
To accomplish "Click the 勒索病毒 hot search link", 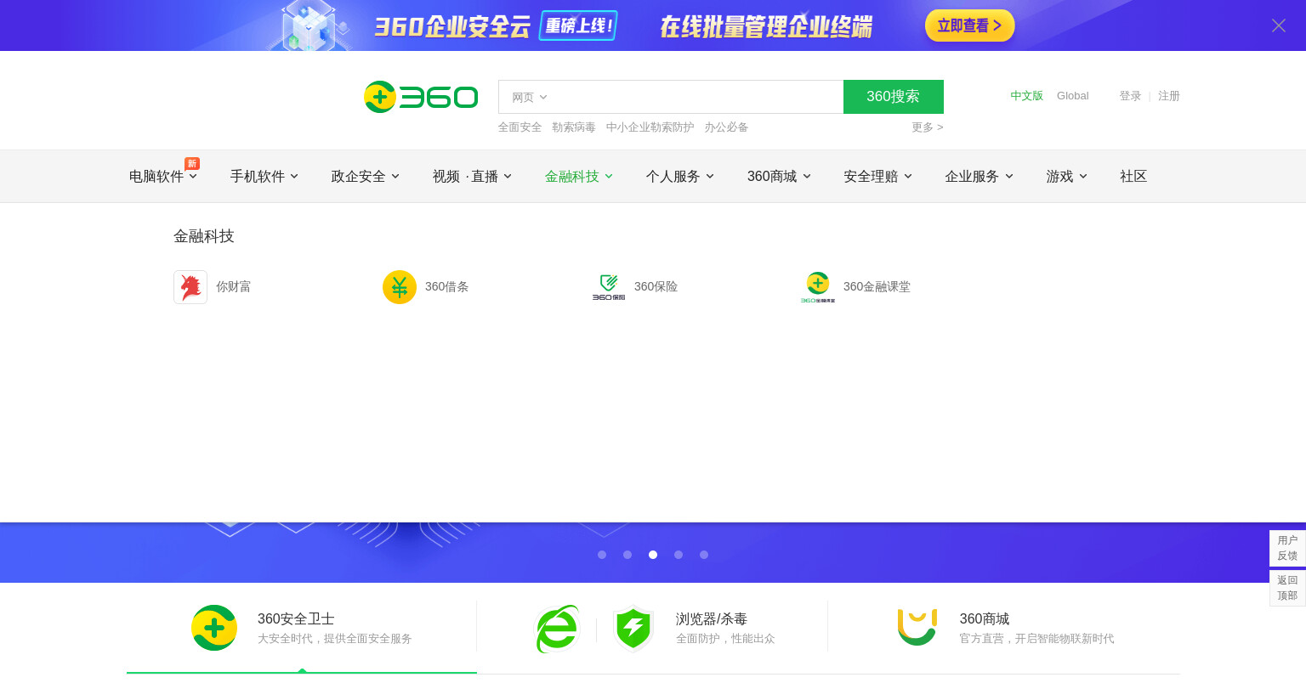I will coord(574,127).
